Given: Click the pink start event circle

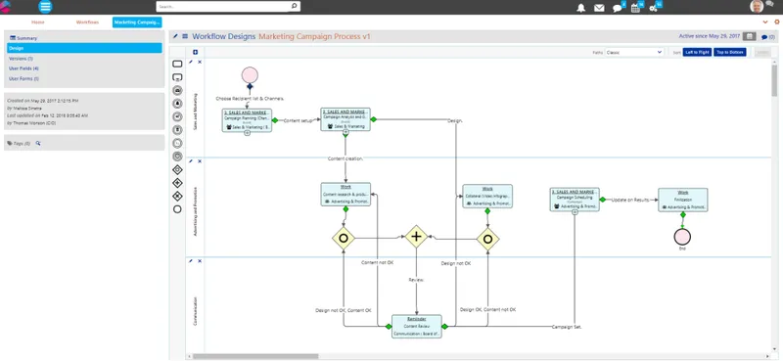Looking at the screenshot, I should 250,75.
